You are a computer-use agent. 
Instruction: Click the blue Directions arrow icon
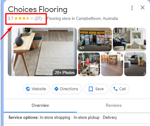coord(56,89)
